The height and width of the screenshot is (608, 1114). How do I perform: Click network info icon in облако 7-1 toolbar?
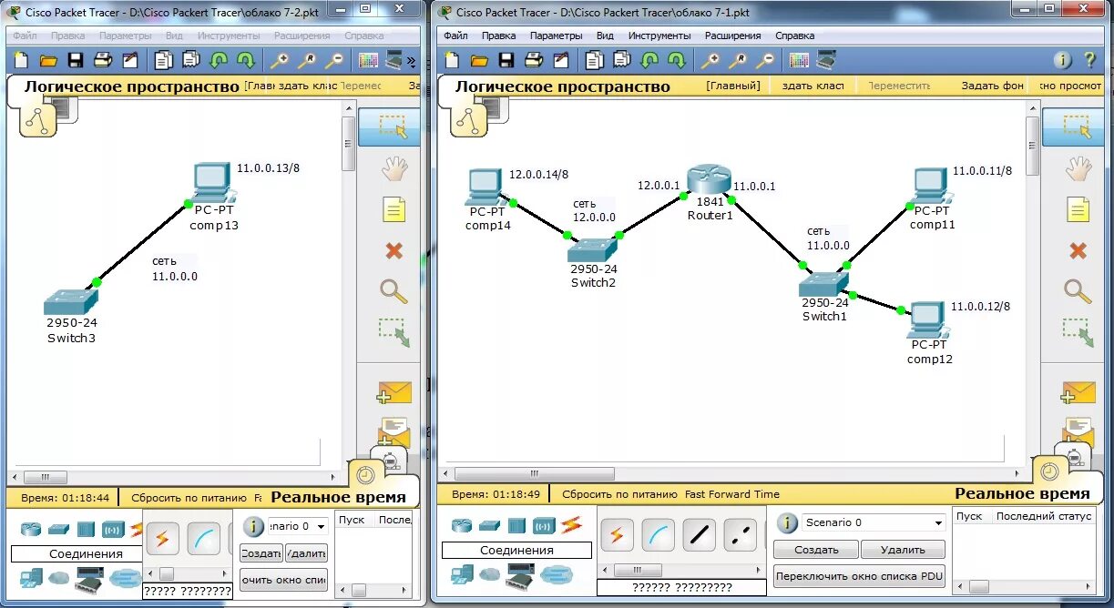(1062, 61)
